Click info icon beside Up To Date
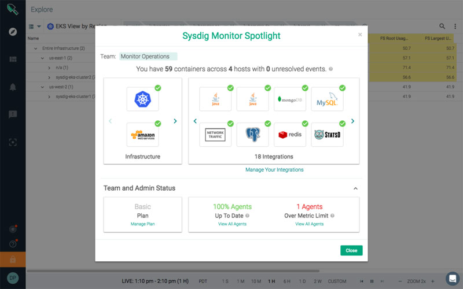Screen dimensions: 463x289 coord(248,216)
